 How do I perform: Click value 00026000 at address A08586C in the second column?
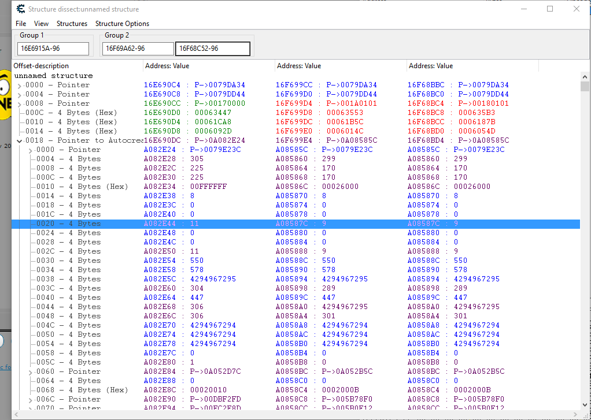pos(341,187)
